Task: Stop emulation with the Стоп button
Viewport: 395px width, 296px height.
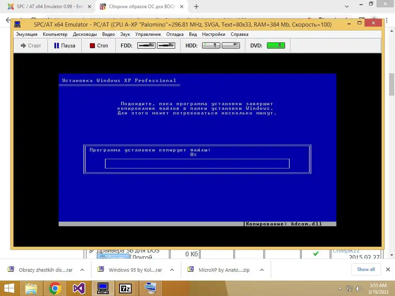Action: 98,45
